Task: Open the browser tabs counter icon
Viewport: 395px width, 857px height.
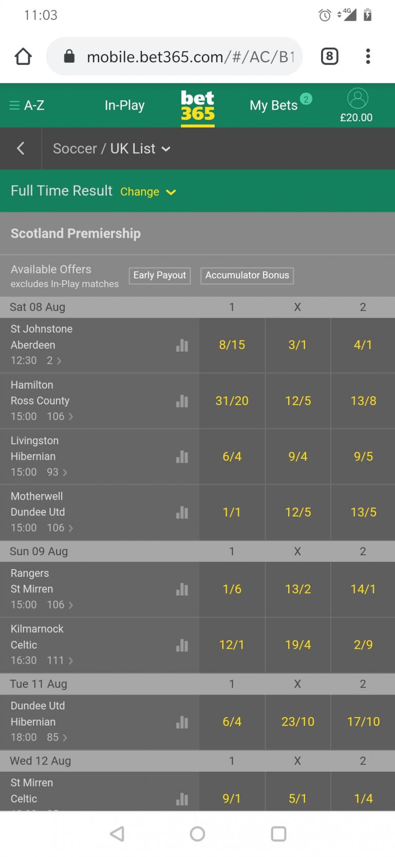Action: click(329, 57)
